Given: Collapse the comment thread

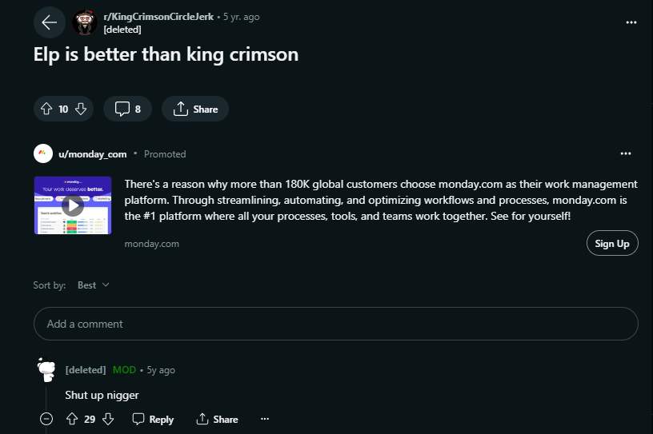Looking at the screenshot, I should coord(46,419).
